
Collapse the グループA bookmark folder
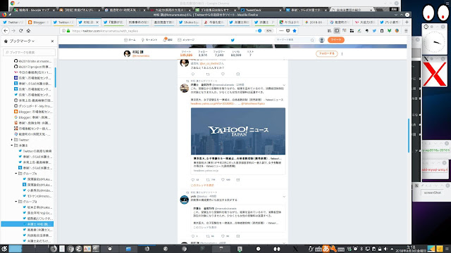(x=16, y=174)
